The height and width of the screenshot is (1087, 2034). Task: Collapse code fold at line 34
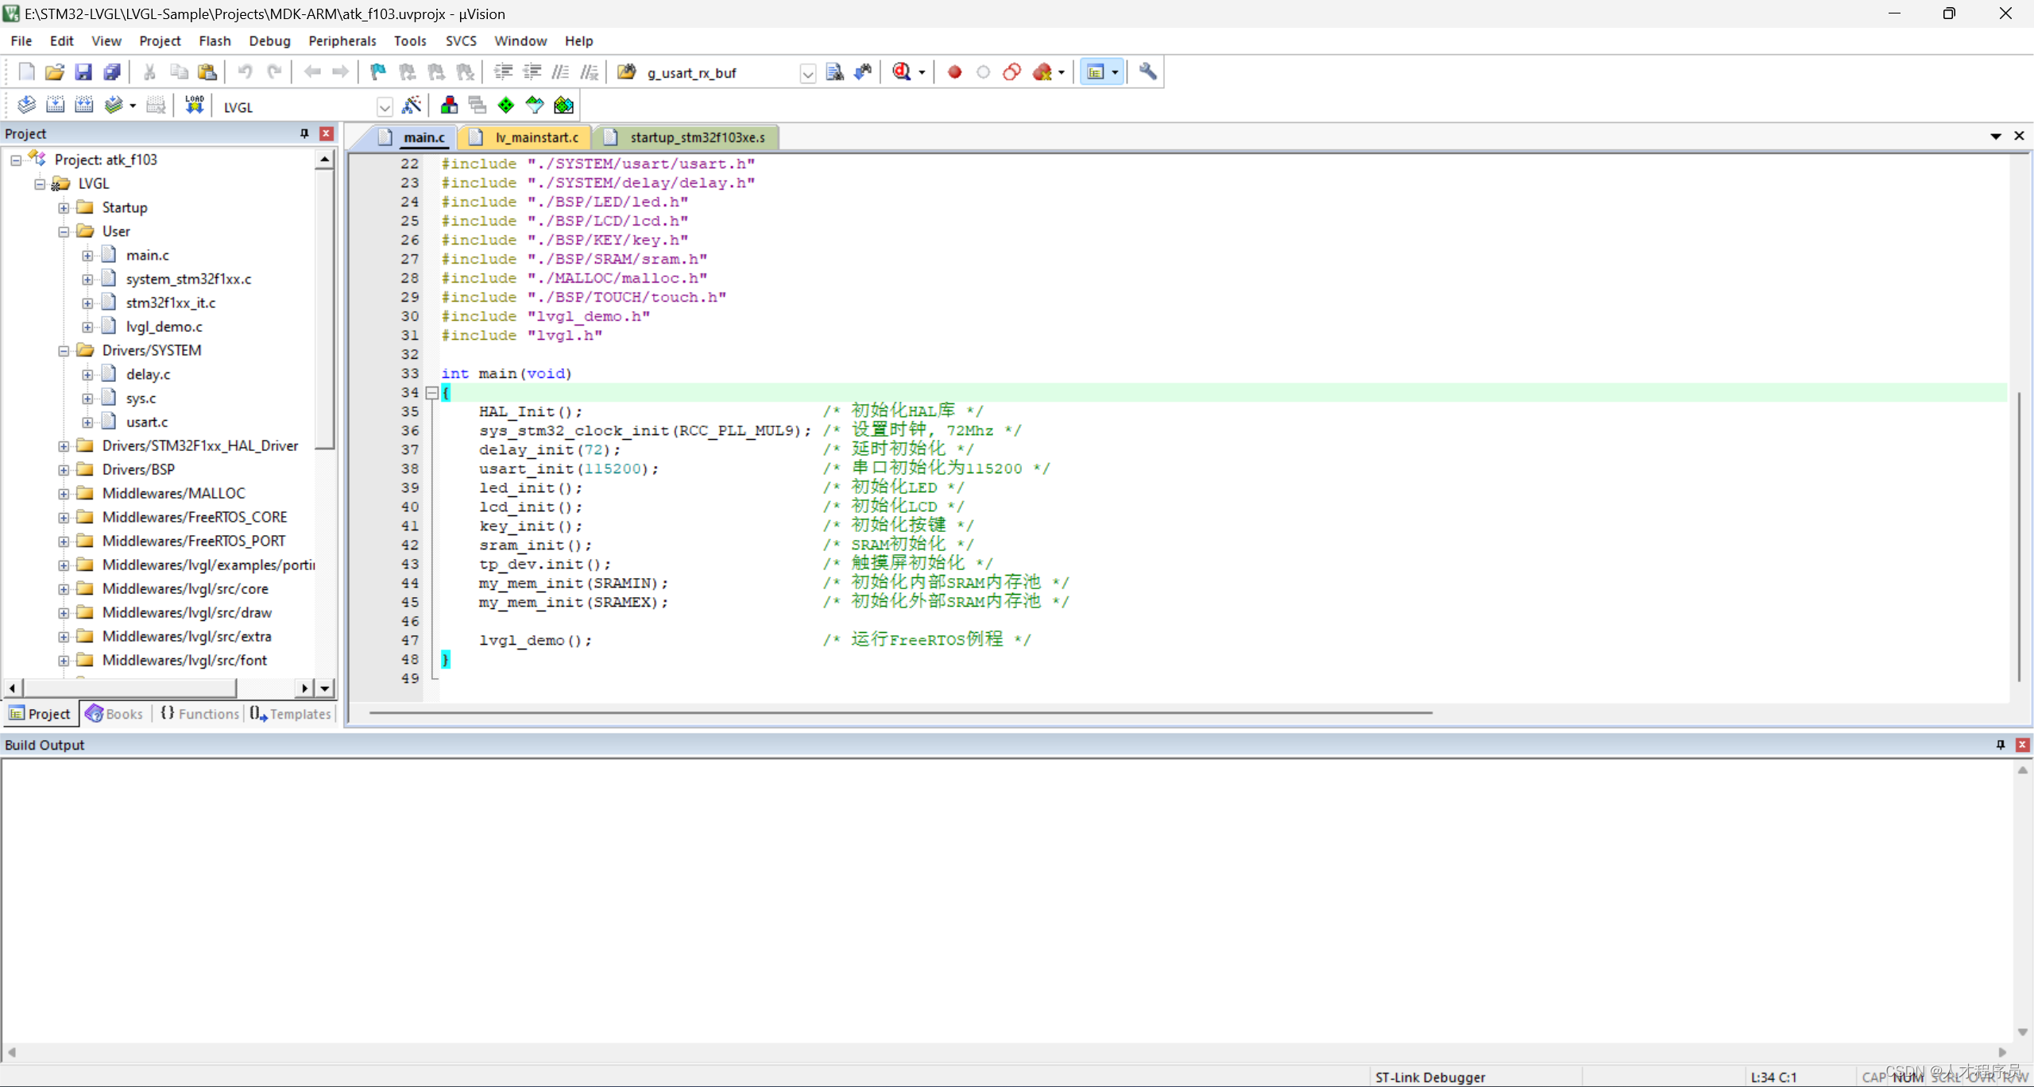coord(432,392)
